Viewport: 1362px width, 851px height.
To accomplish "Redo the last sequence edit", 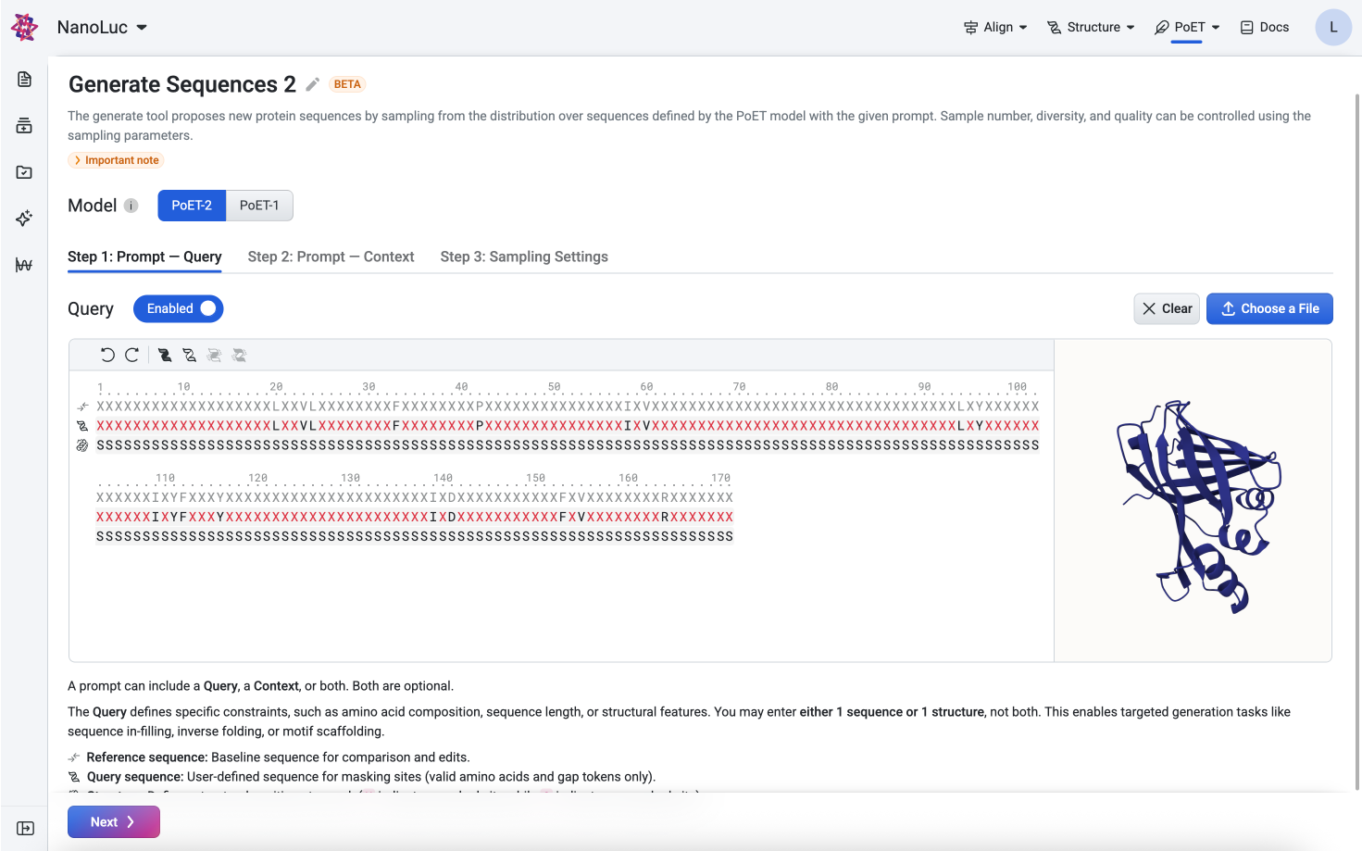I will point(132,355).
